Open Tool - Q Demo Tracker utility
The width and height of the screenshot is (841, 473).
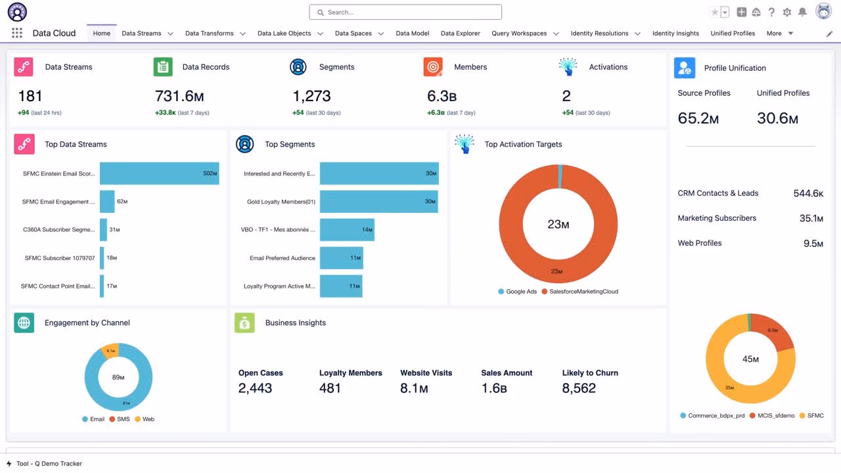coord(44,464)
